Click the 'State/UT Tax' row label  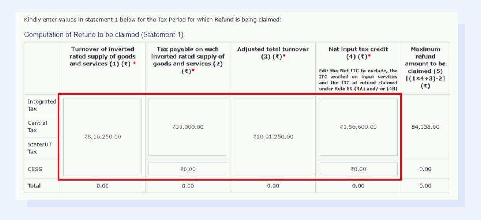[38, 148]
